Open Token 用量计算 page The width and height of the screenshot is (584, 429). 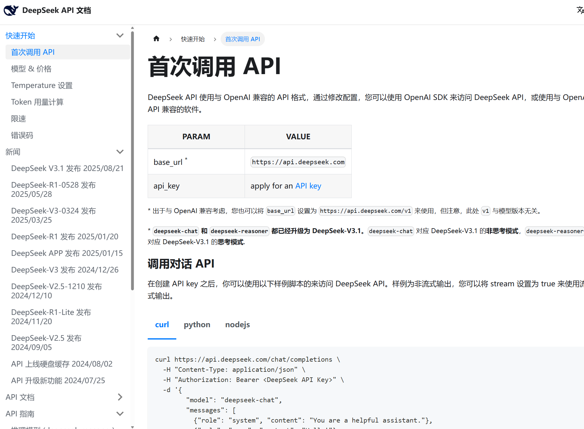(68, 102)
